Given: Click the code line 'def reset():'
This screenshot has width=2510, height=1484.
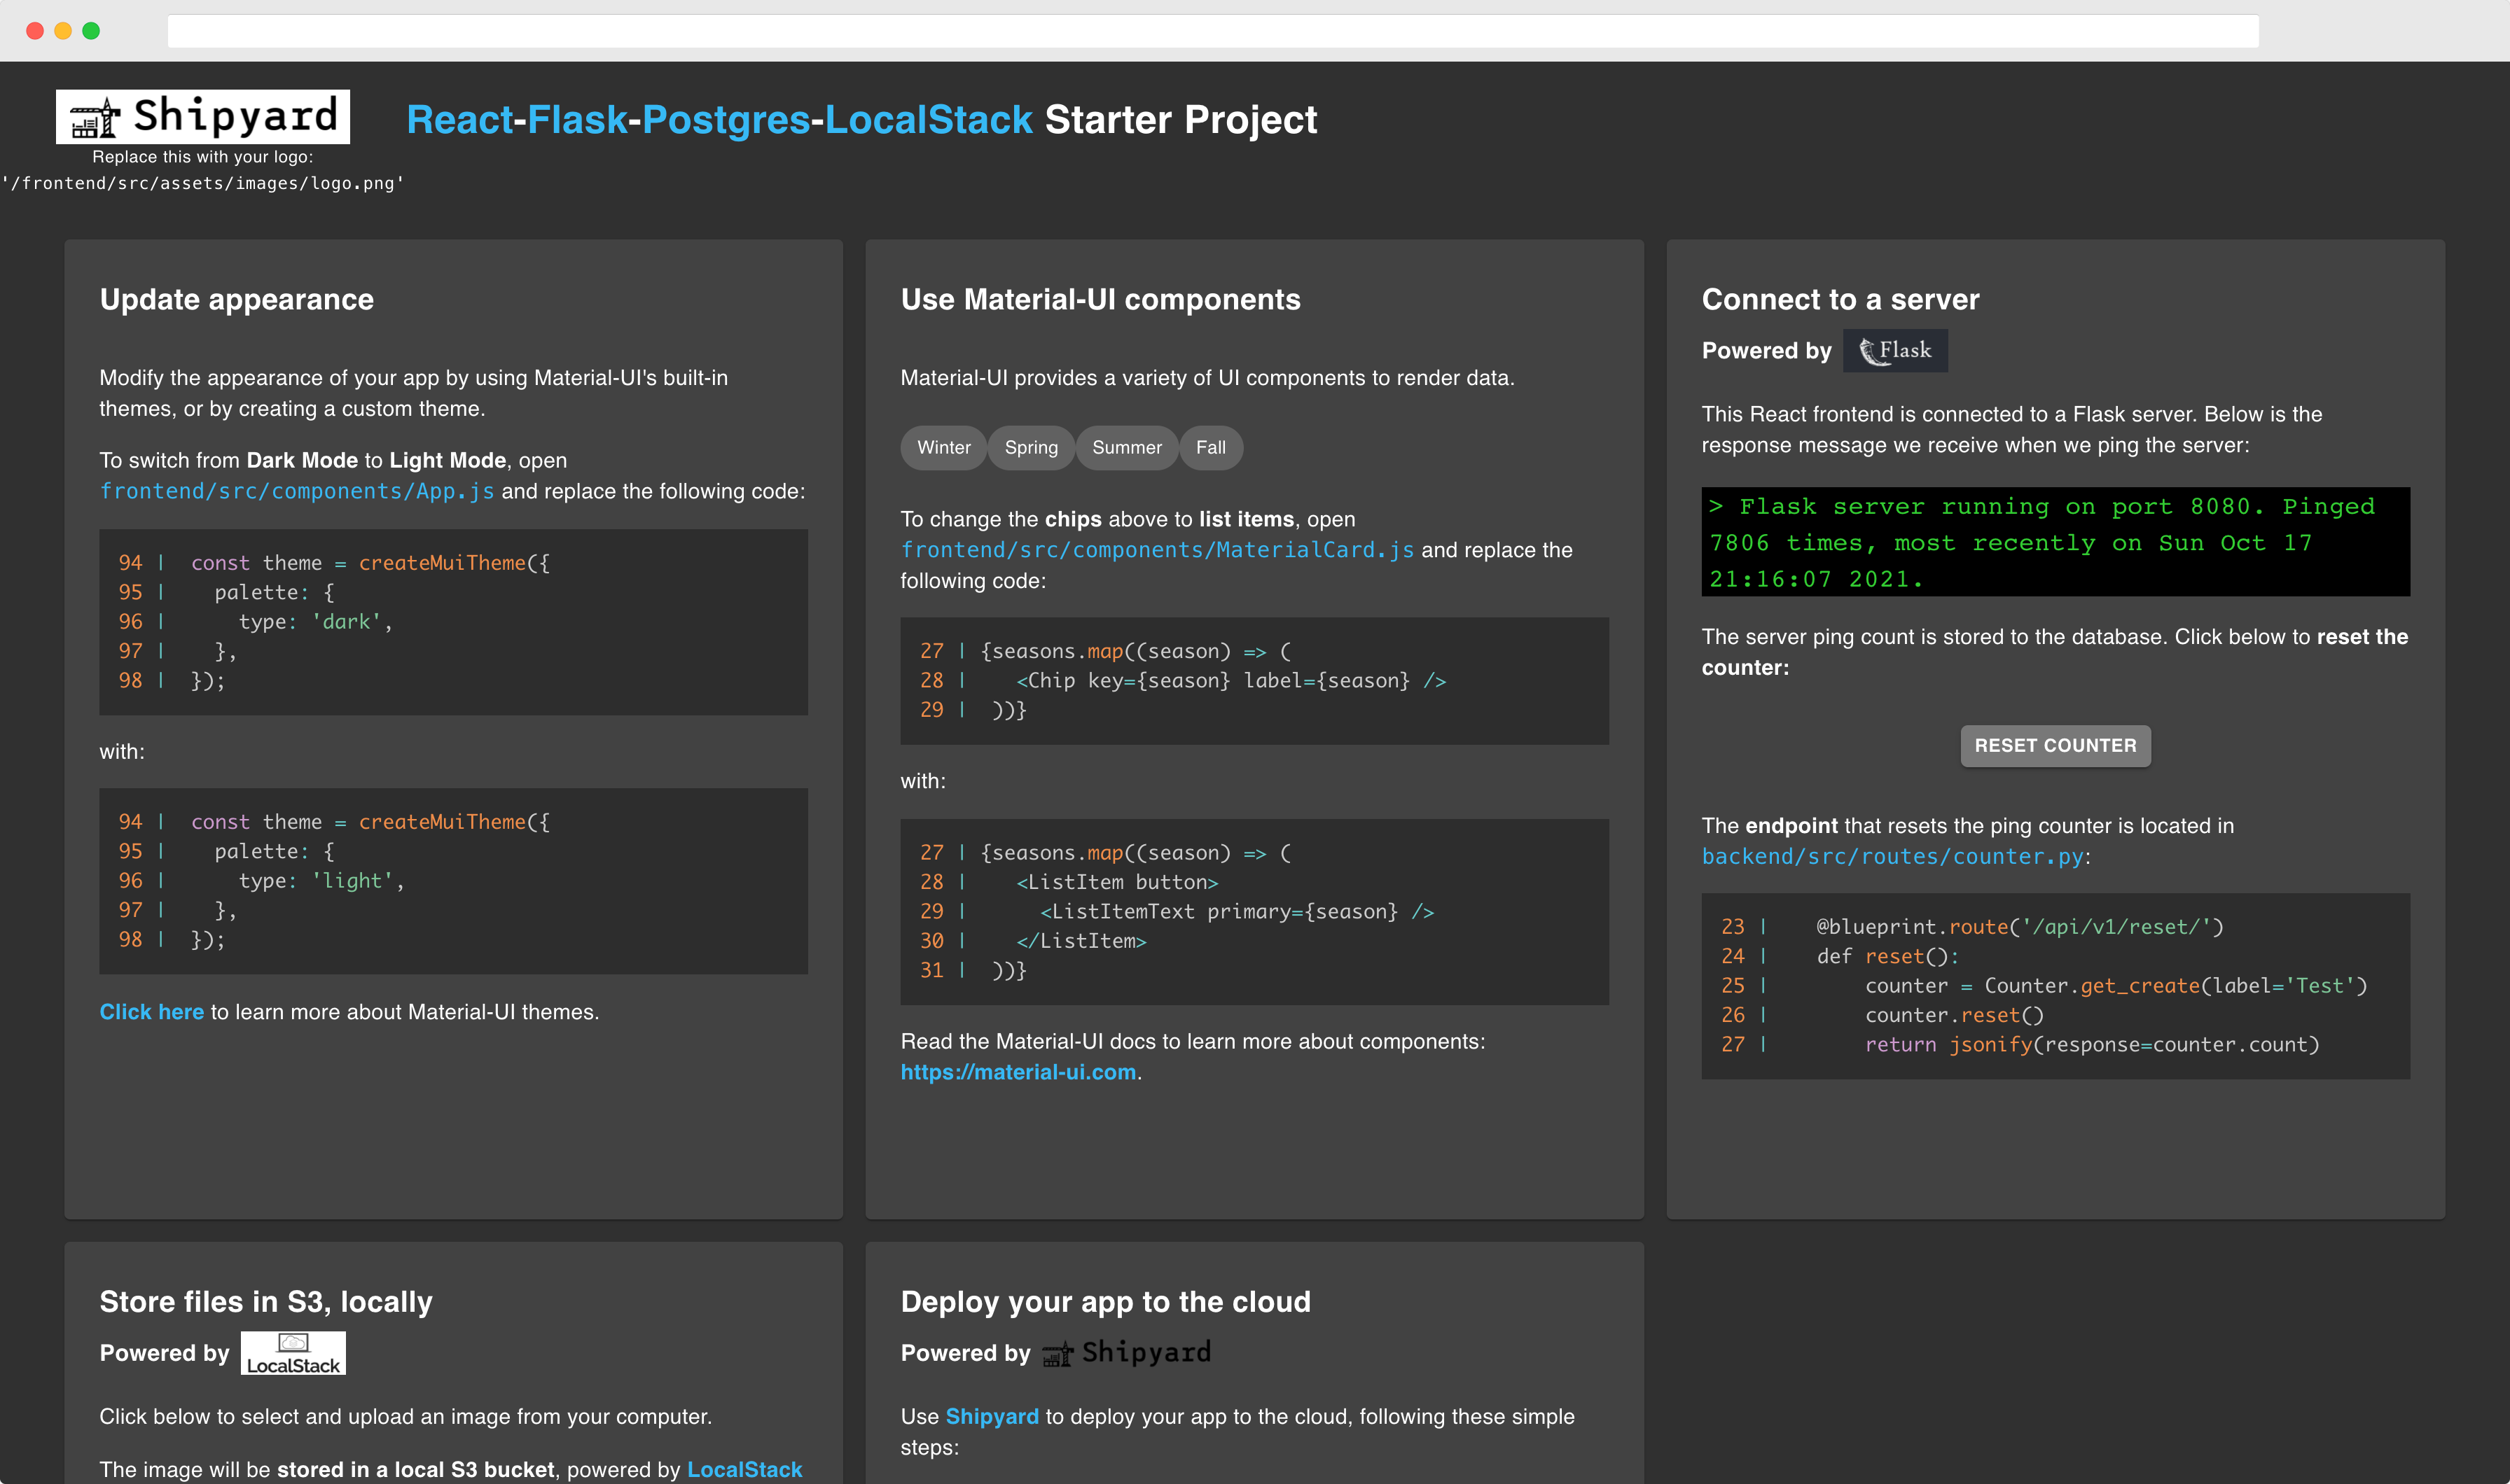Looking at the screenshot, I should pos(1887,957).
